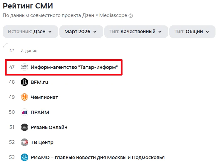Open the ПРАЙМ publication entry
This screenshot has height=162, width=218.
tap(40, 112)
